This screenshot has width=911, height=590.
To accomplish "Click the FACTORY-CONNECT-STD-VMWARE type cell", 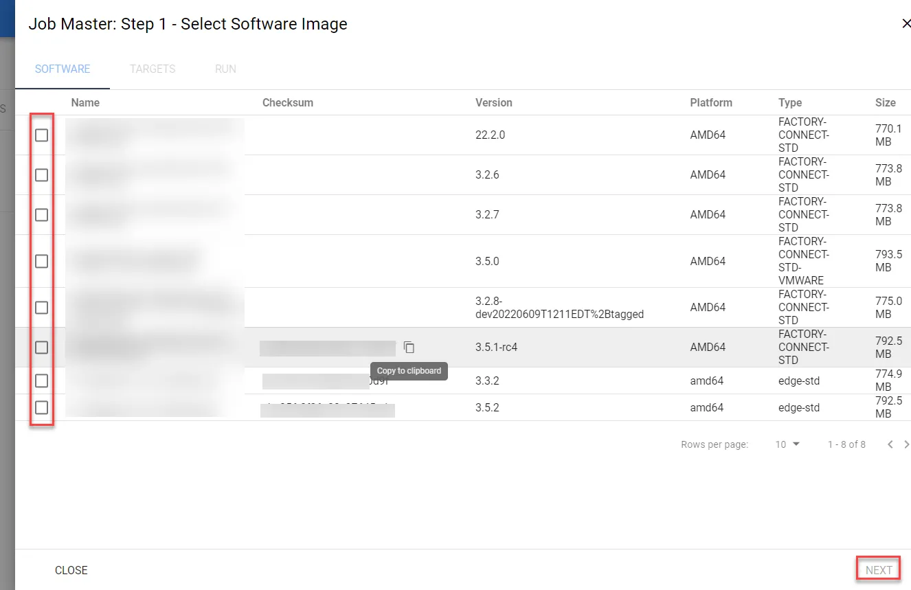I will pos(804,261).
